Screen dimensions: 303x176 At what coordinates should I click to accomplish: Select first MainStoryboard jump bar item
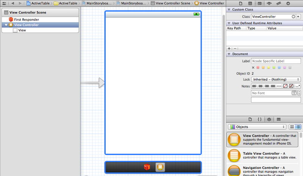click(97, 3)
